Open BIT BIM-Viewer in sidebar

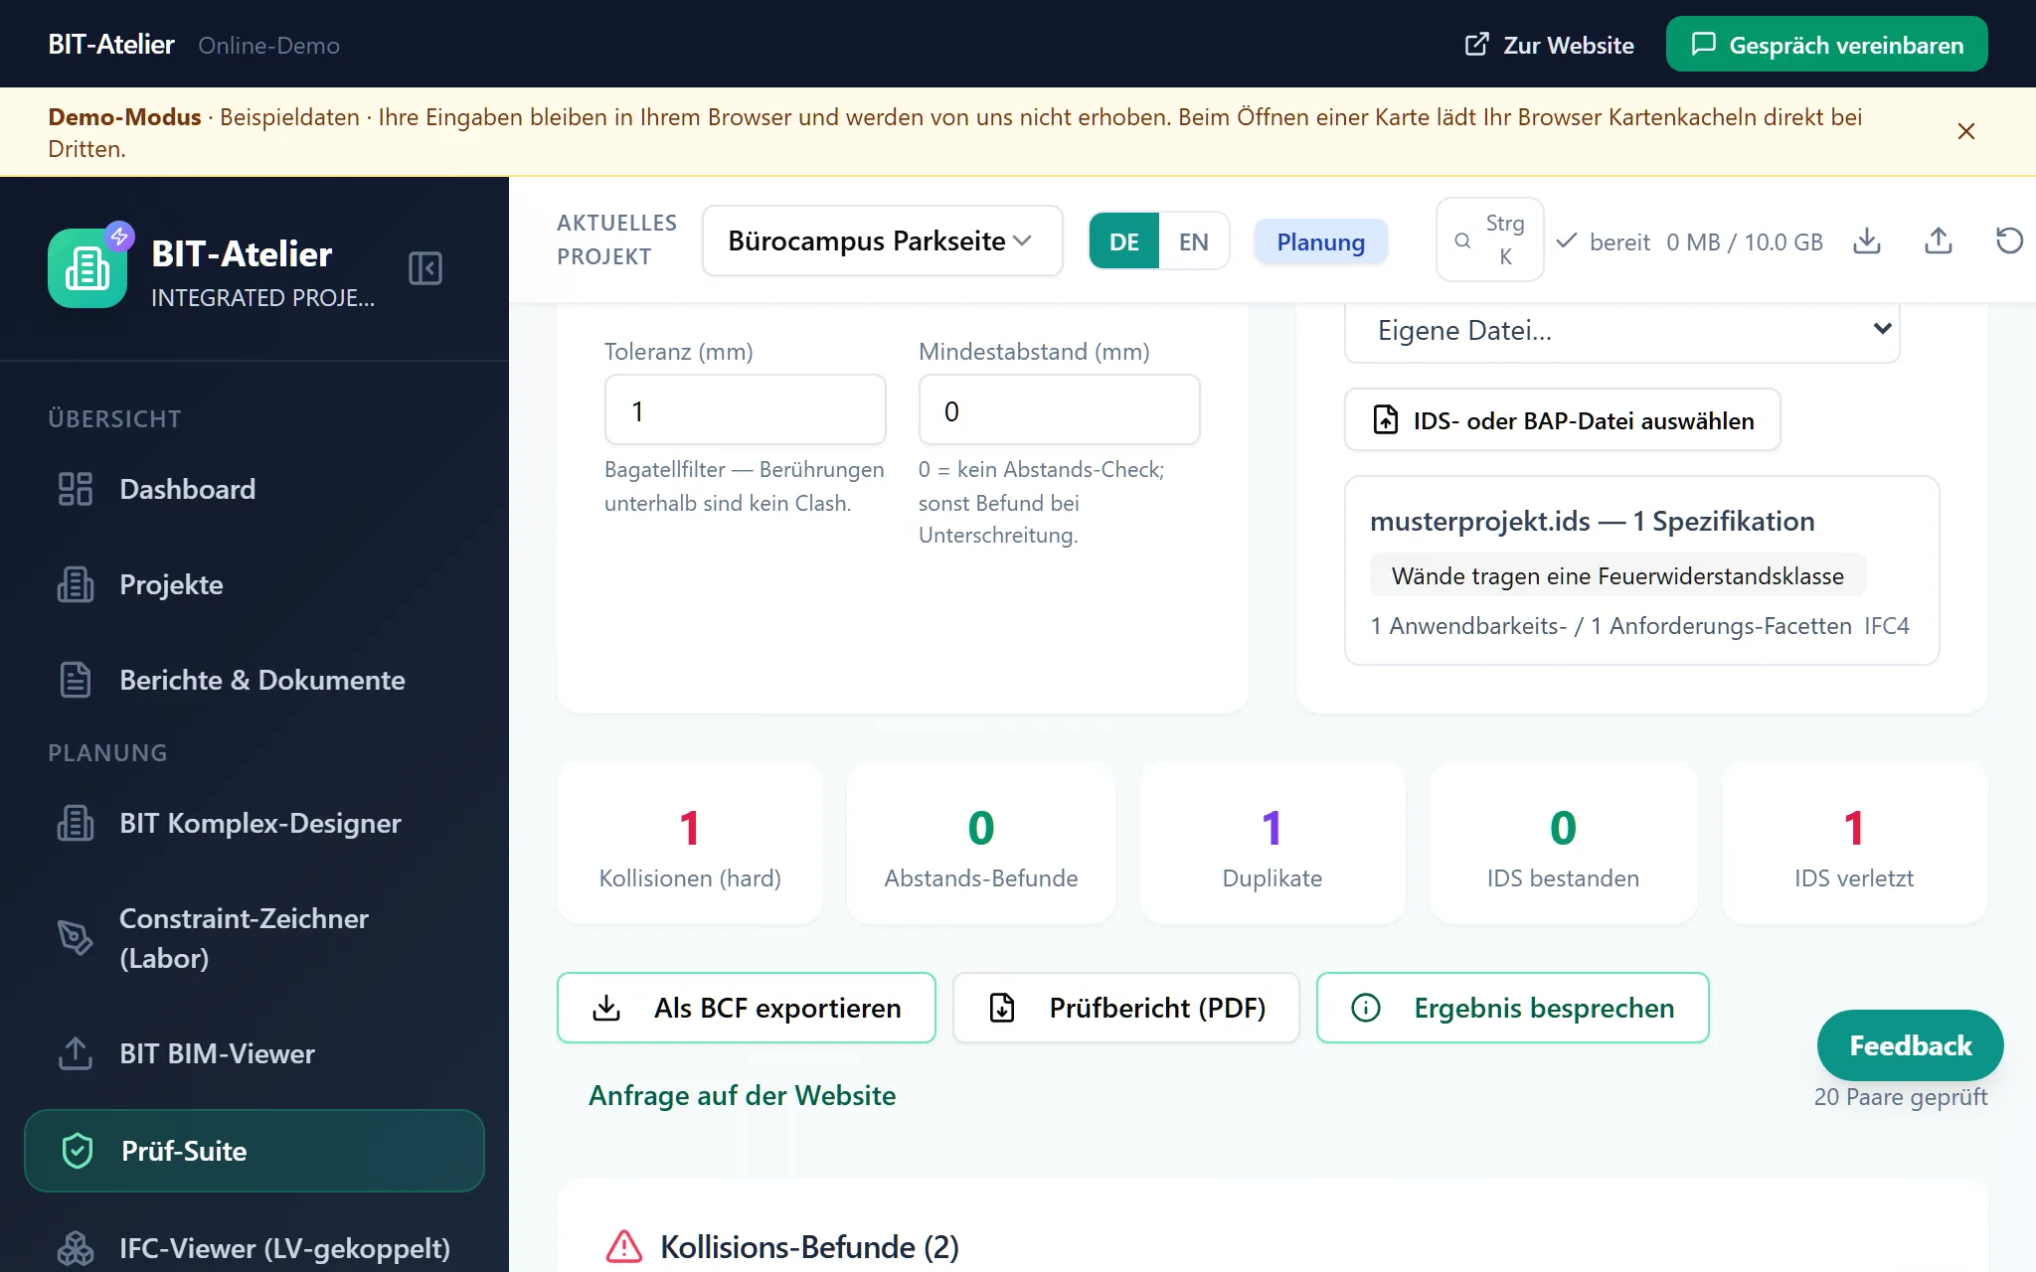click(x=254, y=1053)
